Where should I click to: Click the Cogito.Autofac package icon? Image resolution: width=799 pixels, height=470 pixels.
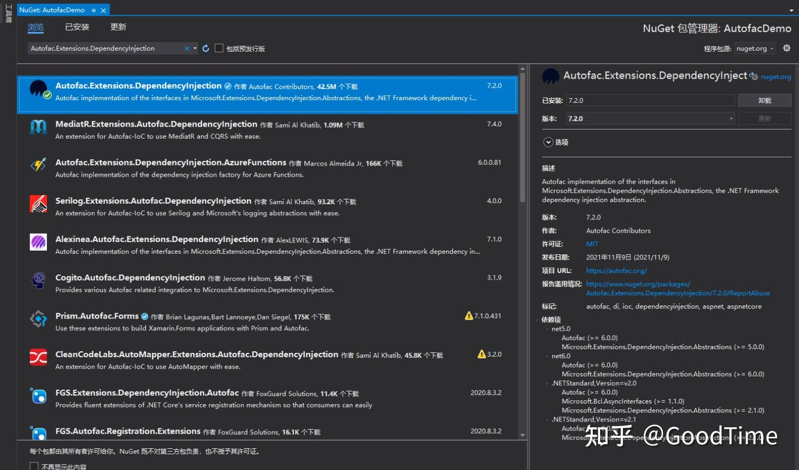[x=37, y=280]
